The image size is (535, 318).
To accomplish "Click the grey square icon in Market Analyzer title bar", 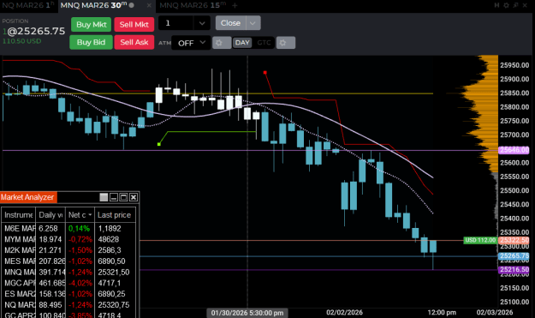I will [x=104, y=197].
